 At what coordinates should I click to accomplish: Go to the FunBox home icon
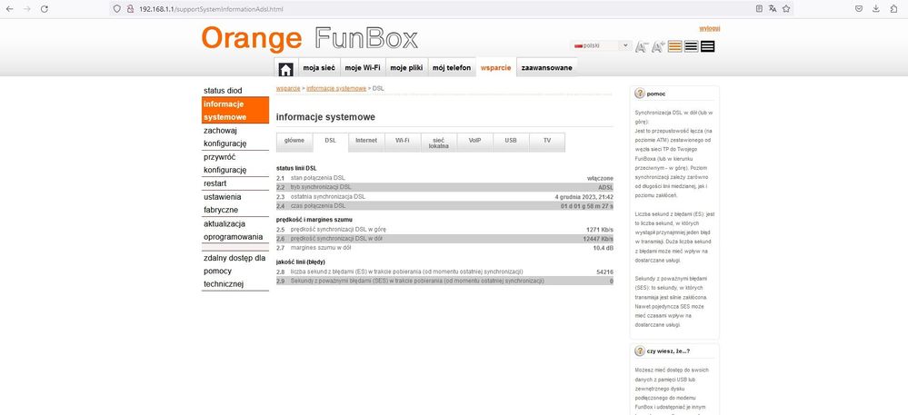pos(285,68)
